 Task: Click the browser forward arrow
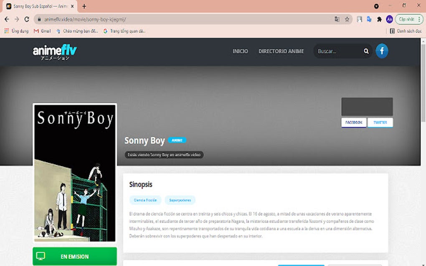[x=17, y=19]
